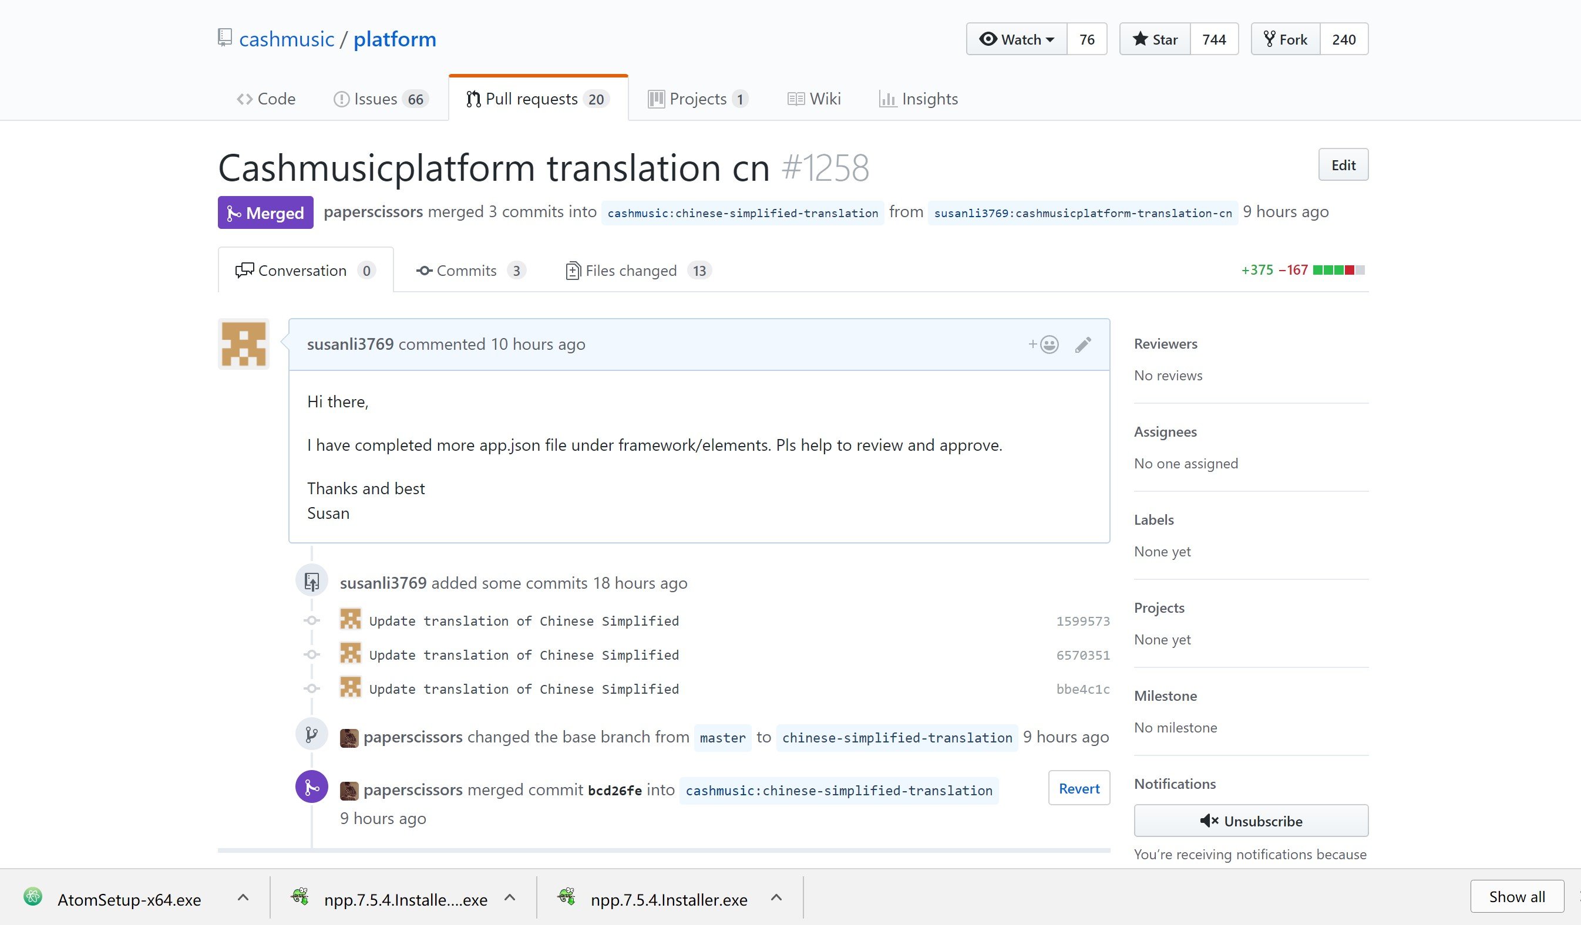
Task: Open commit hash 6570351
Action: coord(1083,654)
